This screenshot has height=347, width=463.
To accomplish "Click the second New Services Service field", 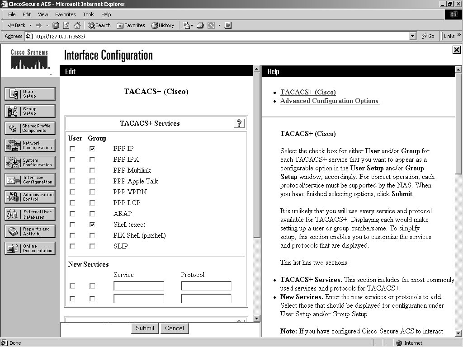I will click(139, 299).
